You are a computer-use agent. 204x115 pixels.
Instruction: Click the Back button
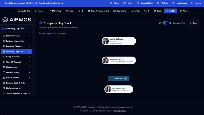(x=193, y=23)
